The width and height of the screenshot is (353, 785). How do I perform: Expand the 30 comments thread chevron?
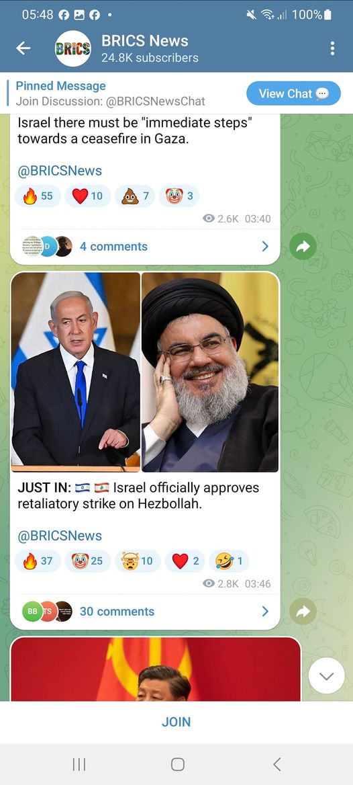(x=265, y=612)
